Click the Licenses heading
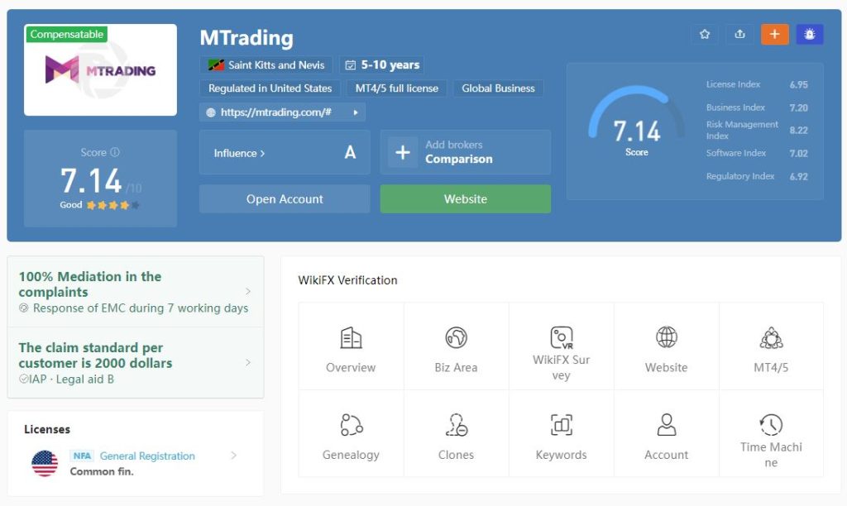The image size is (847, 506). [x=47, y=429]
